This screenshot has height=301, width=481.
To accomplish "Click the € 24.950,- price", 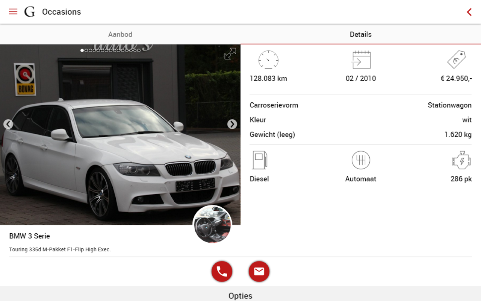I will [456, 79].
